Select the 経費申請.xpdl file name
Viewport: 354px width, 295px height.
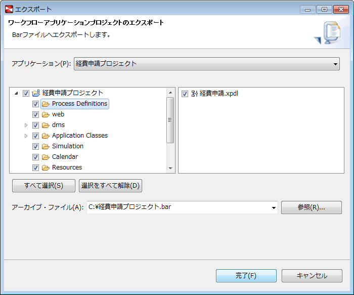(219, 94)
